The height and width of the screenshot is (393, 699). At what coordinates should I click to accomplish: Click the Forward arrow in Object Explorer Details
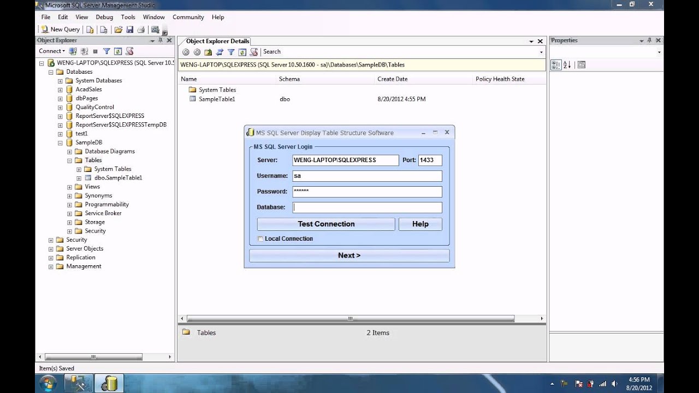(197, 52)
